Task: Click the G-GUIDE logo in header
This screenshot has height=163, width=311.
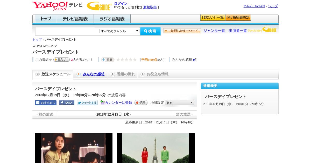Action: click(99, 6)
